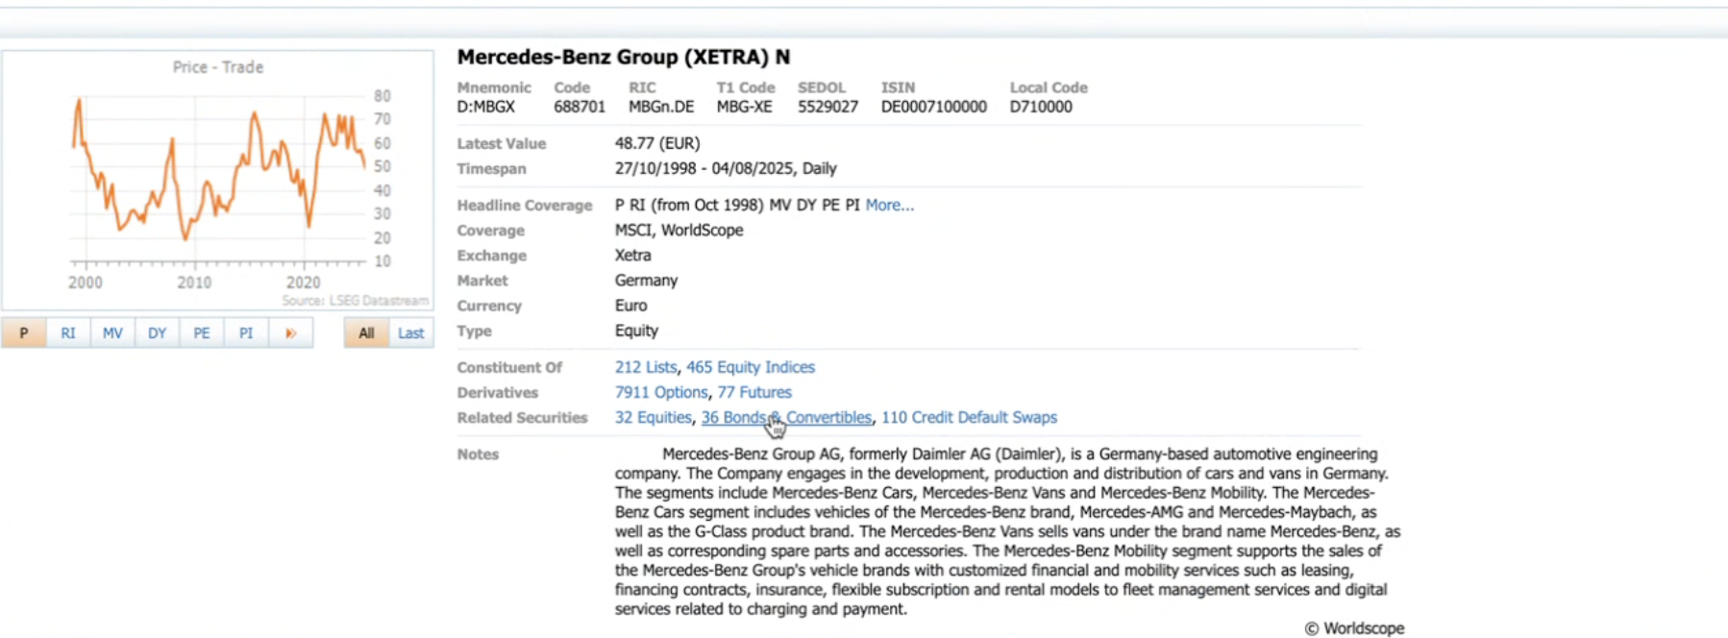This screenshot has height=638, width=1728.
Task: Show more datatypes with double-arrow icon
Action: point(290,333)
